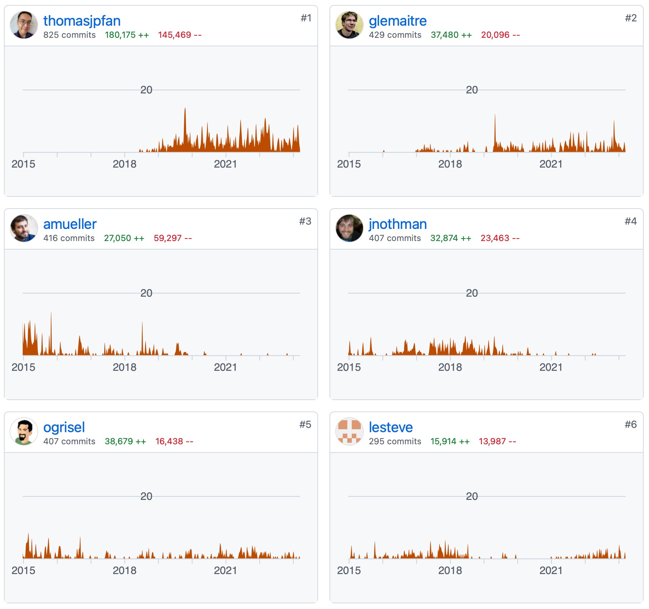The image size is (649, 609).
Task: Visit the amueller profile link
Action: pos(70,224)
